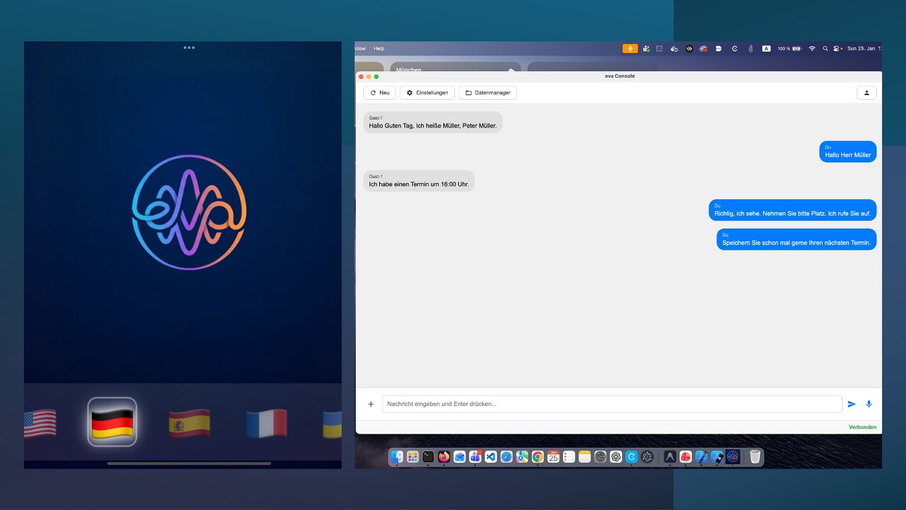This screenshot has width=906, height=510.
Task: Send the message via paper plane icon
Action: coord(852,403)
